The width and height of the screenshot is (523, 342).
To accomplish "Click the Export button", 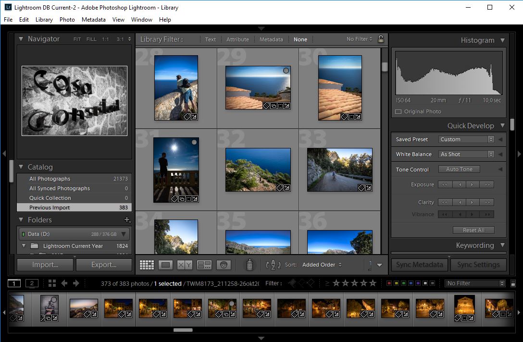I will (x=104, y=264).
